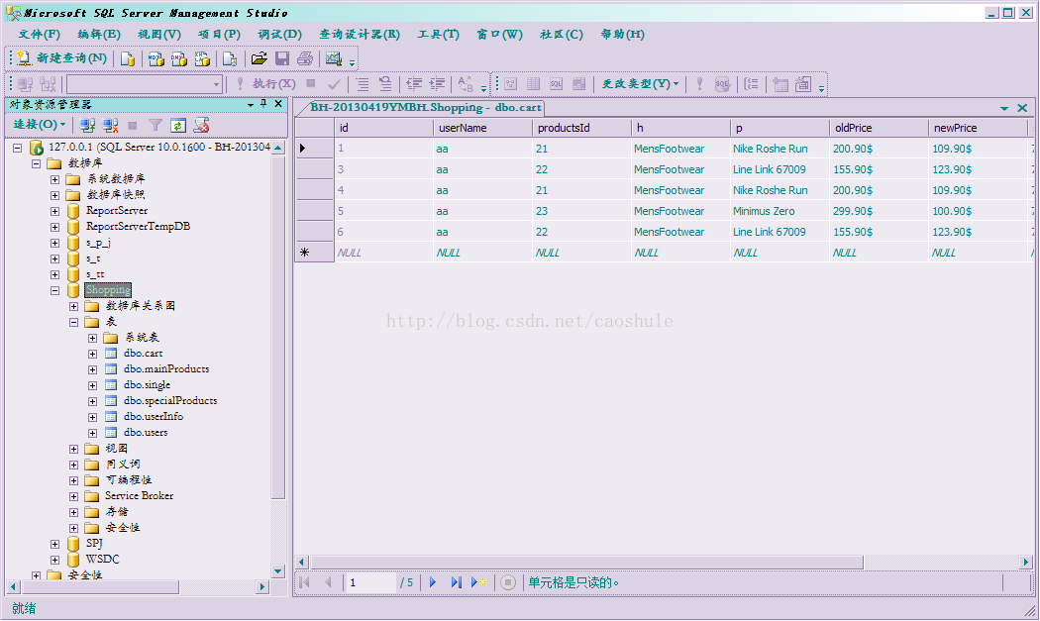Click the Analysis Services XMLA Query icon
The height and width of the screenshot is (621, 1040).
(x=202, y=58)
